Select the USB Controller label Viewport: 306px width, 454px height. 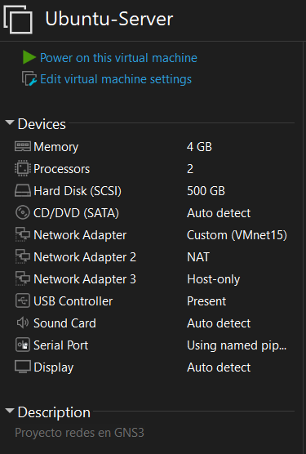73,301
